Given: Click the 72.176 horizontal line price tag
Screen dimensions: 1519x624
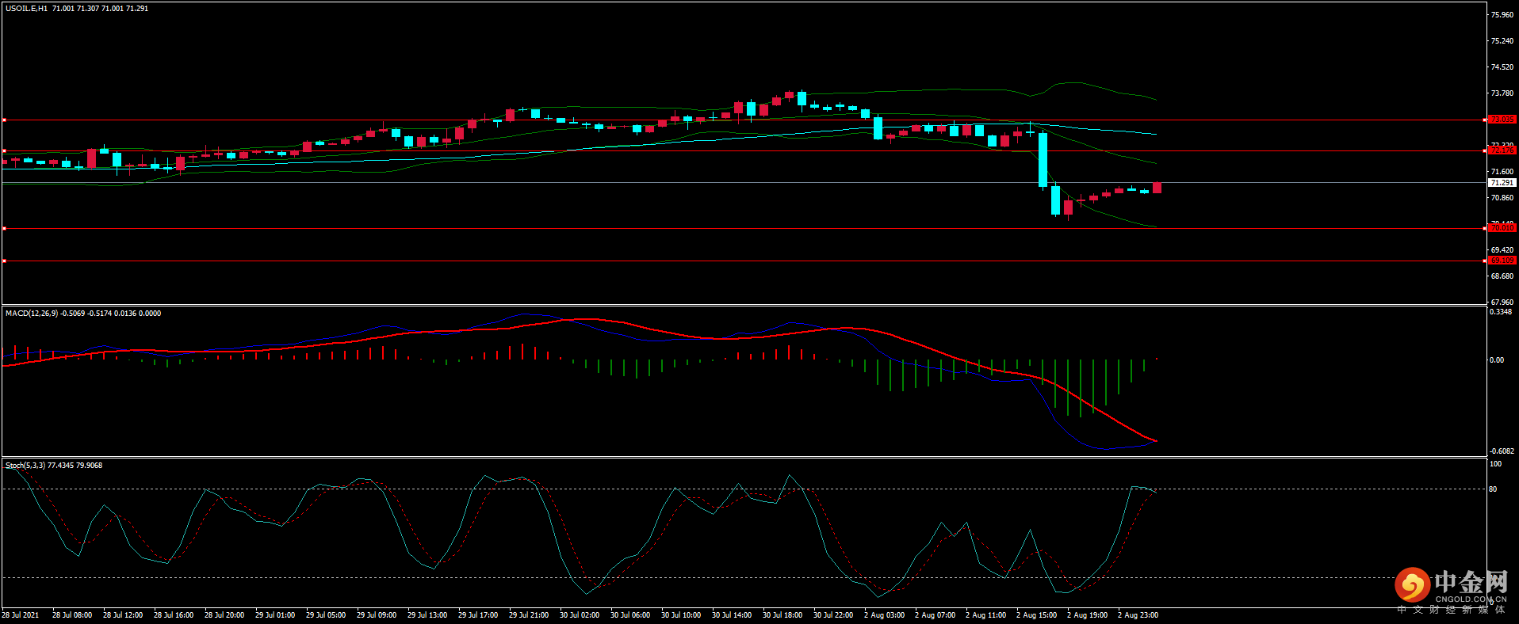Looking at the screenshot, I should (x=1502, y=150).
